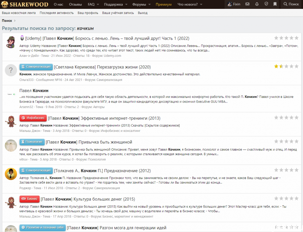The height and width of the screenshot is (232, 303).
Task: Click Самореализация tag on Перезагрузка жизни
Action: coord(36,67)
